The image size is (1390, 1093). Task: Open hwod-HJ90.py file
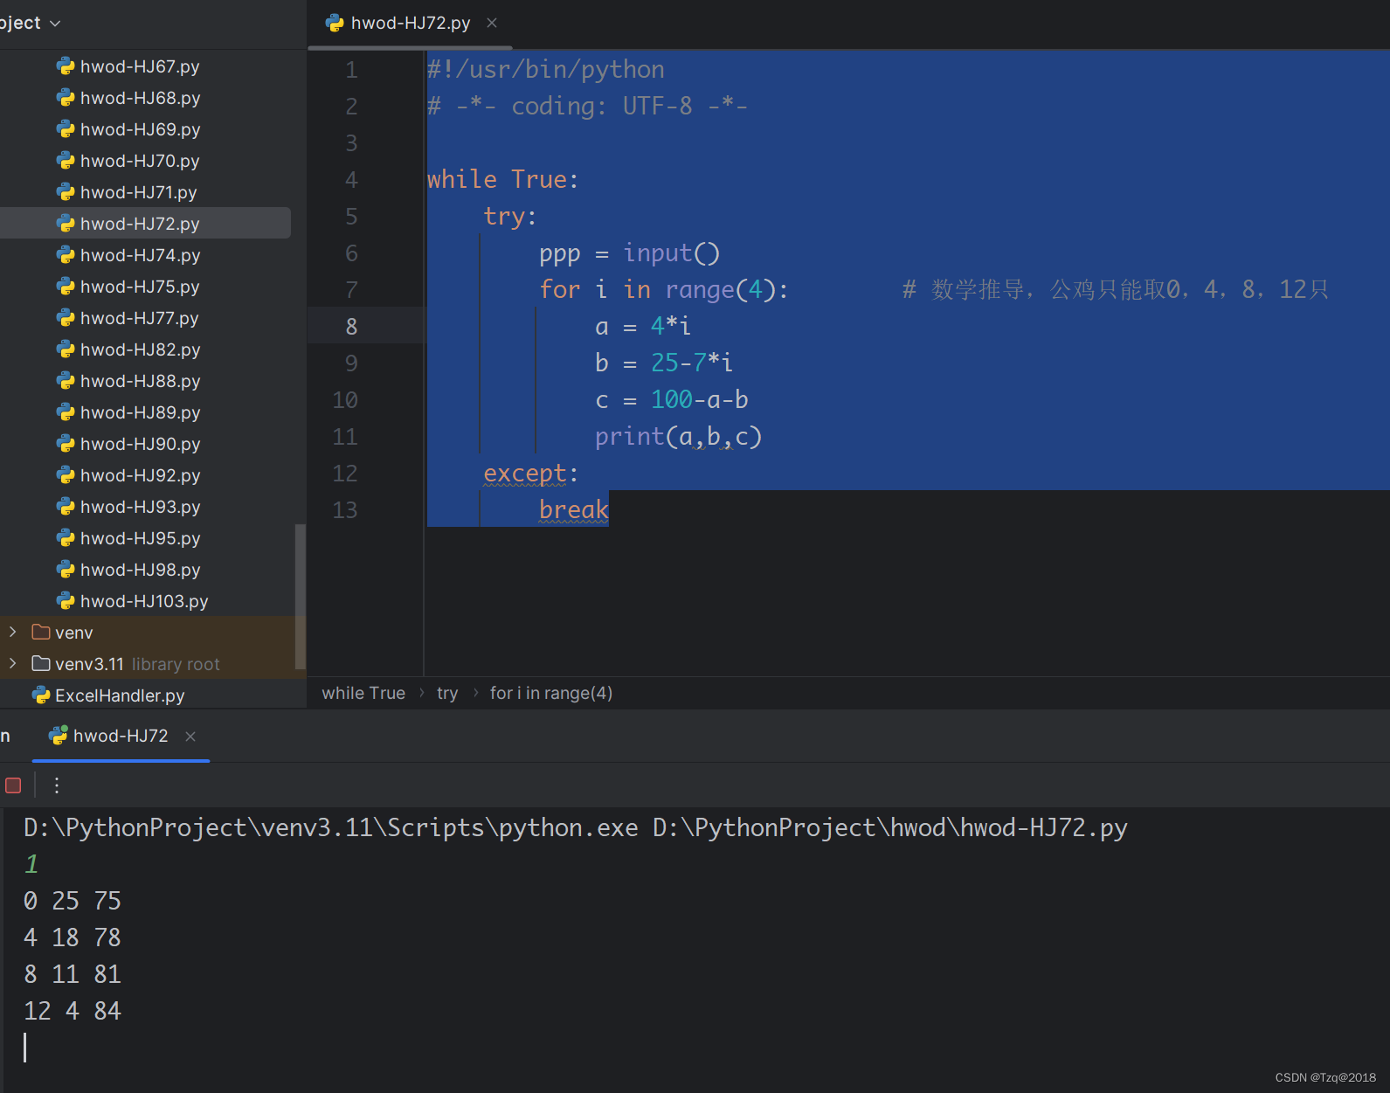pos(140,444)
